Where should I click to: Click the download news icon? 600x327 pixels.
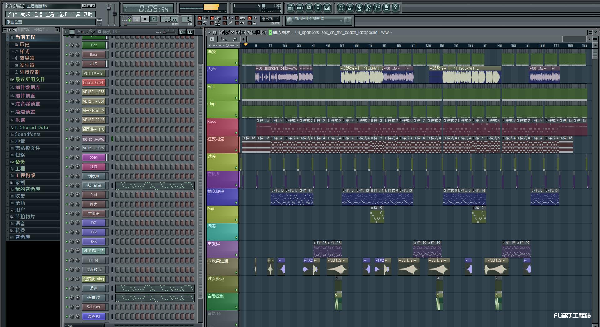pyautogui.click(x=347, y=21)
